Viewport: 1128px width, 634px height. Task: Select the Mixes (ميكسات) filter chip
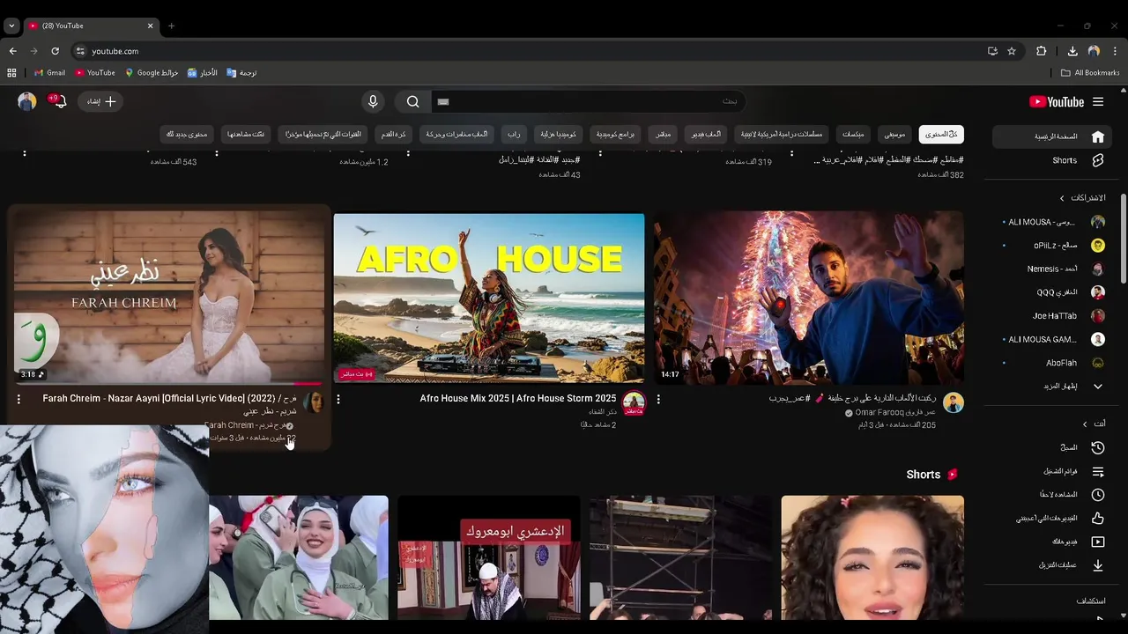[x=853, y=134]
